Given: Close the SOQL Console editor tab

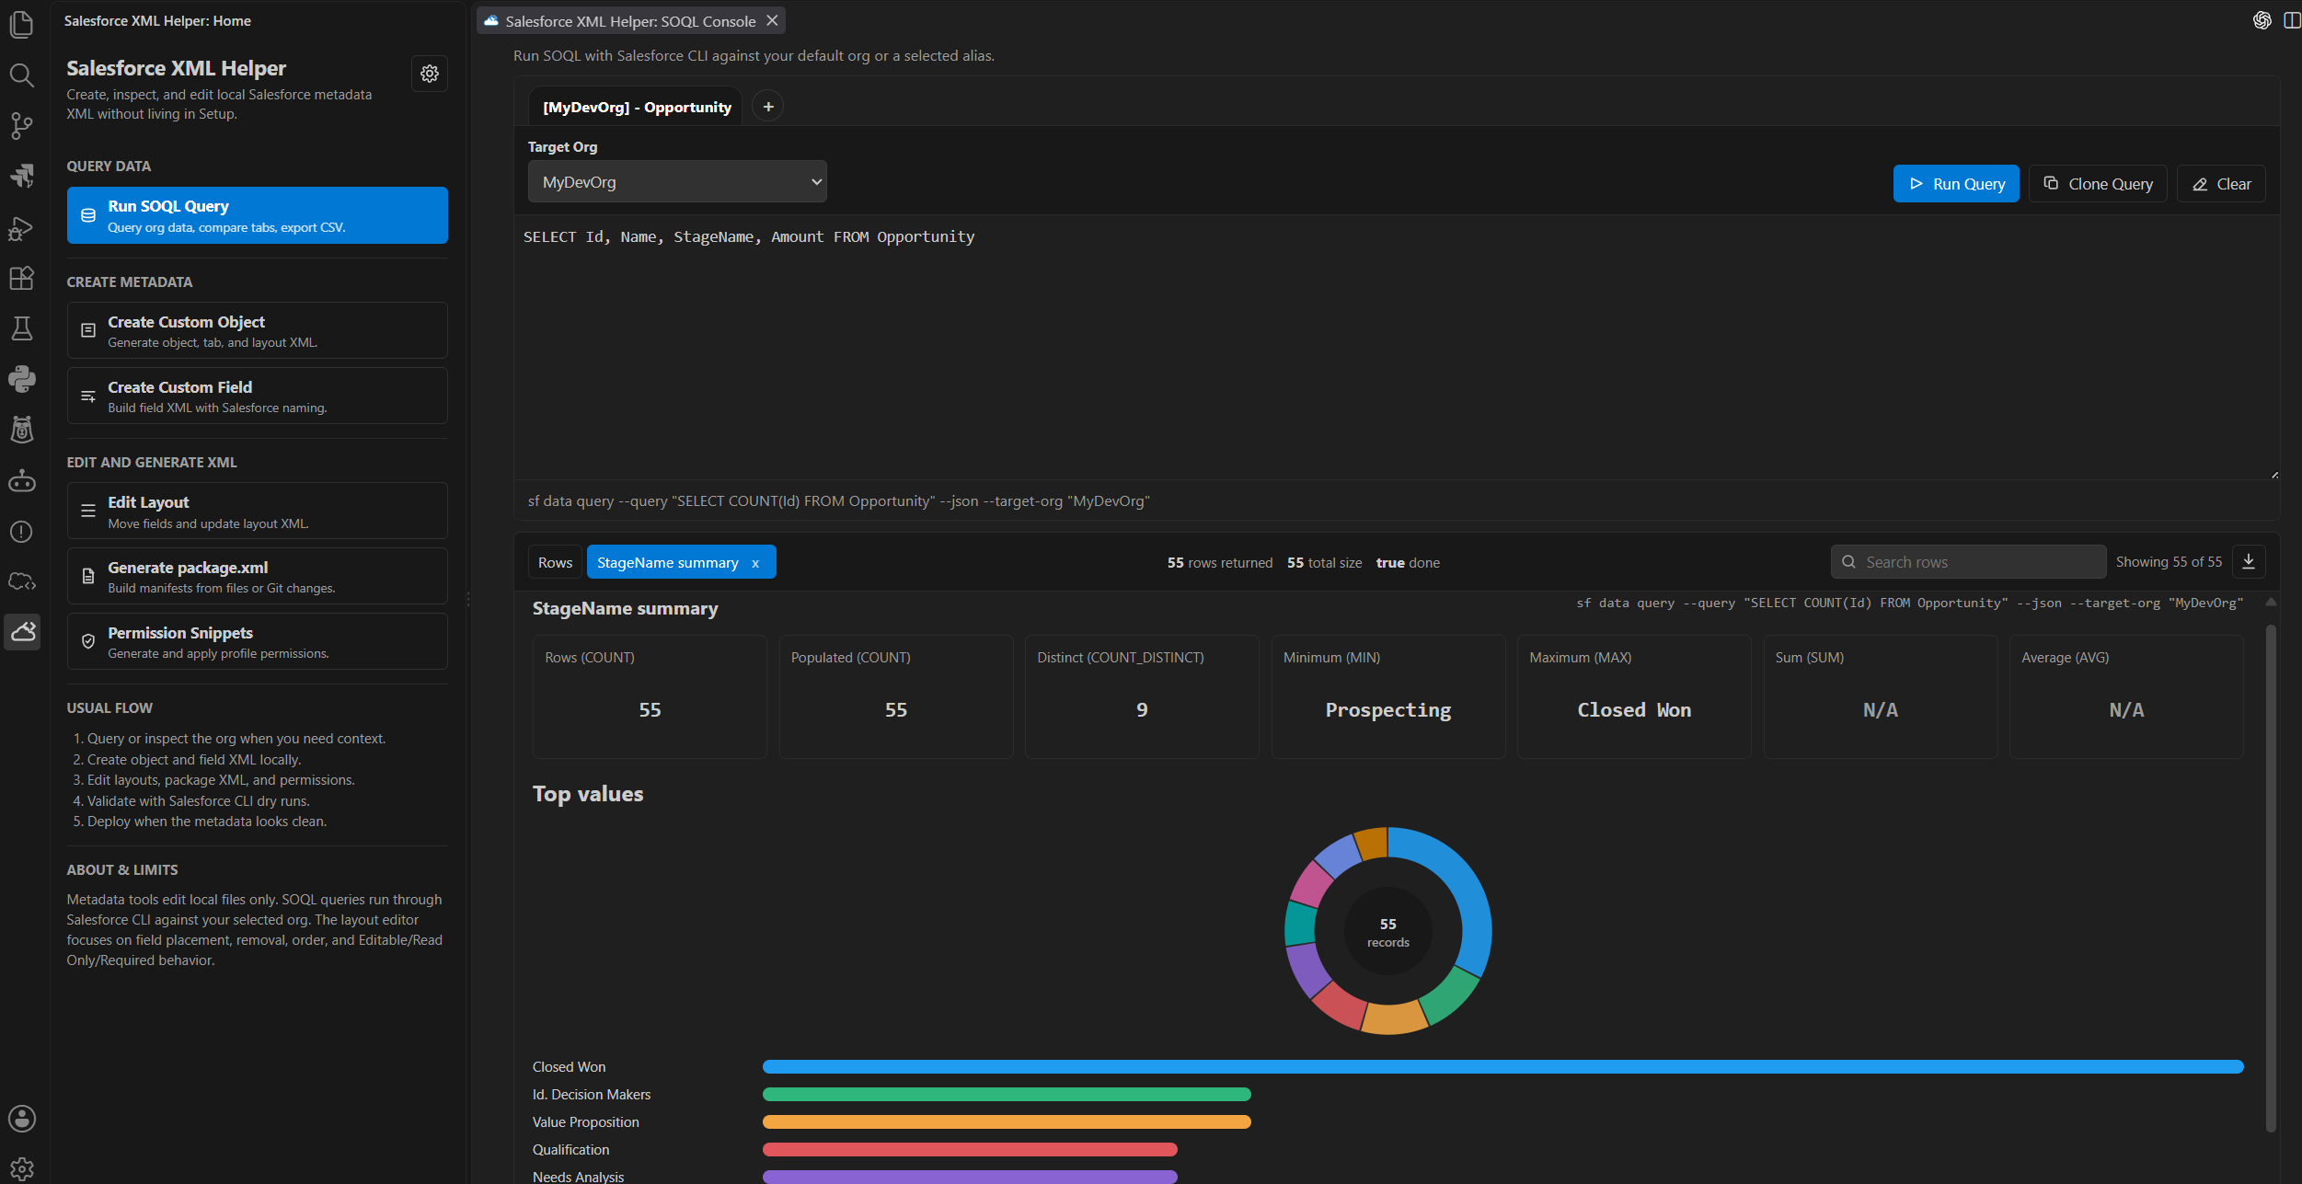Looking at the screenshot, I should (x=773, y=20).
